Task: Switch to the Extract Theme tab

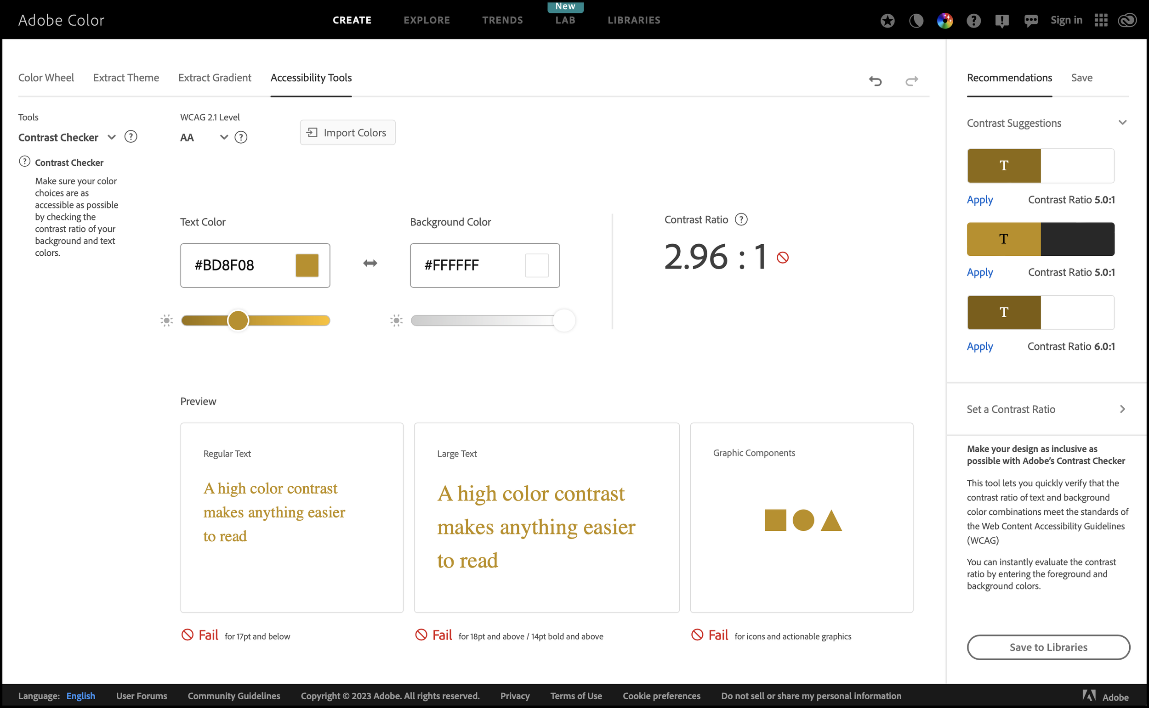Action: [126, 78]
